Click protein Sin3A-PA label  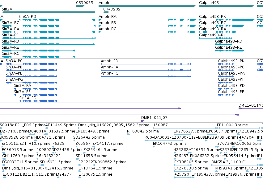[23, 86]
